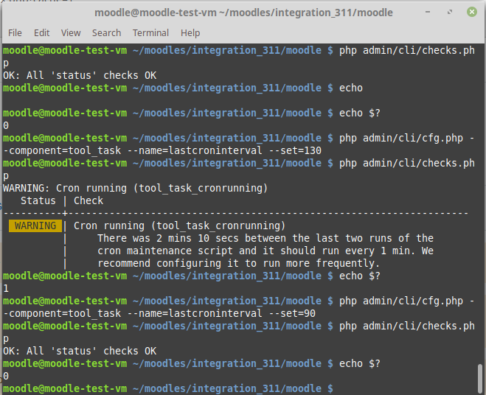Click the '--set=90' argument text

pyautogui.click(x=291, y=313)
